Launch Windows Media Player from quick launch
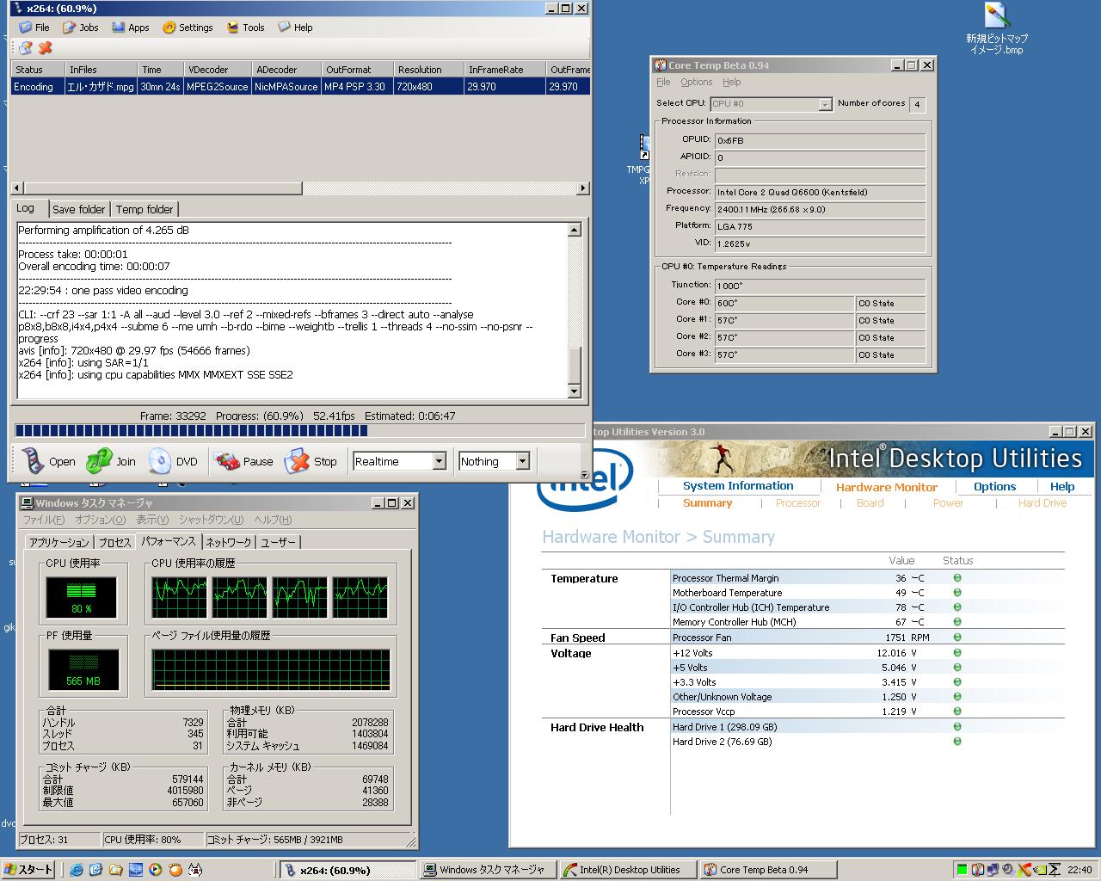 tap(155, 870)
